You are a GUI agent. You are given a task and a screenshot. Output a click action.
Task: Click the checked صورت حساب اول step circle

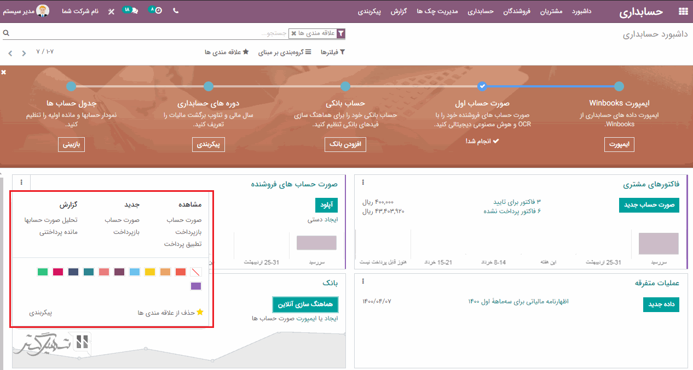[x=482, y=86]
